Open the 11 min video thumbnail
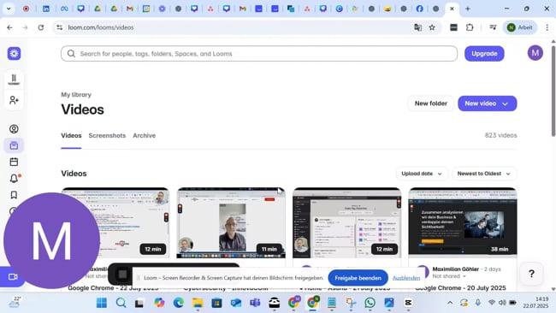 tap(231, 223)
